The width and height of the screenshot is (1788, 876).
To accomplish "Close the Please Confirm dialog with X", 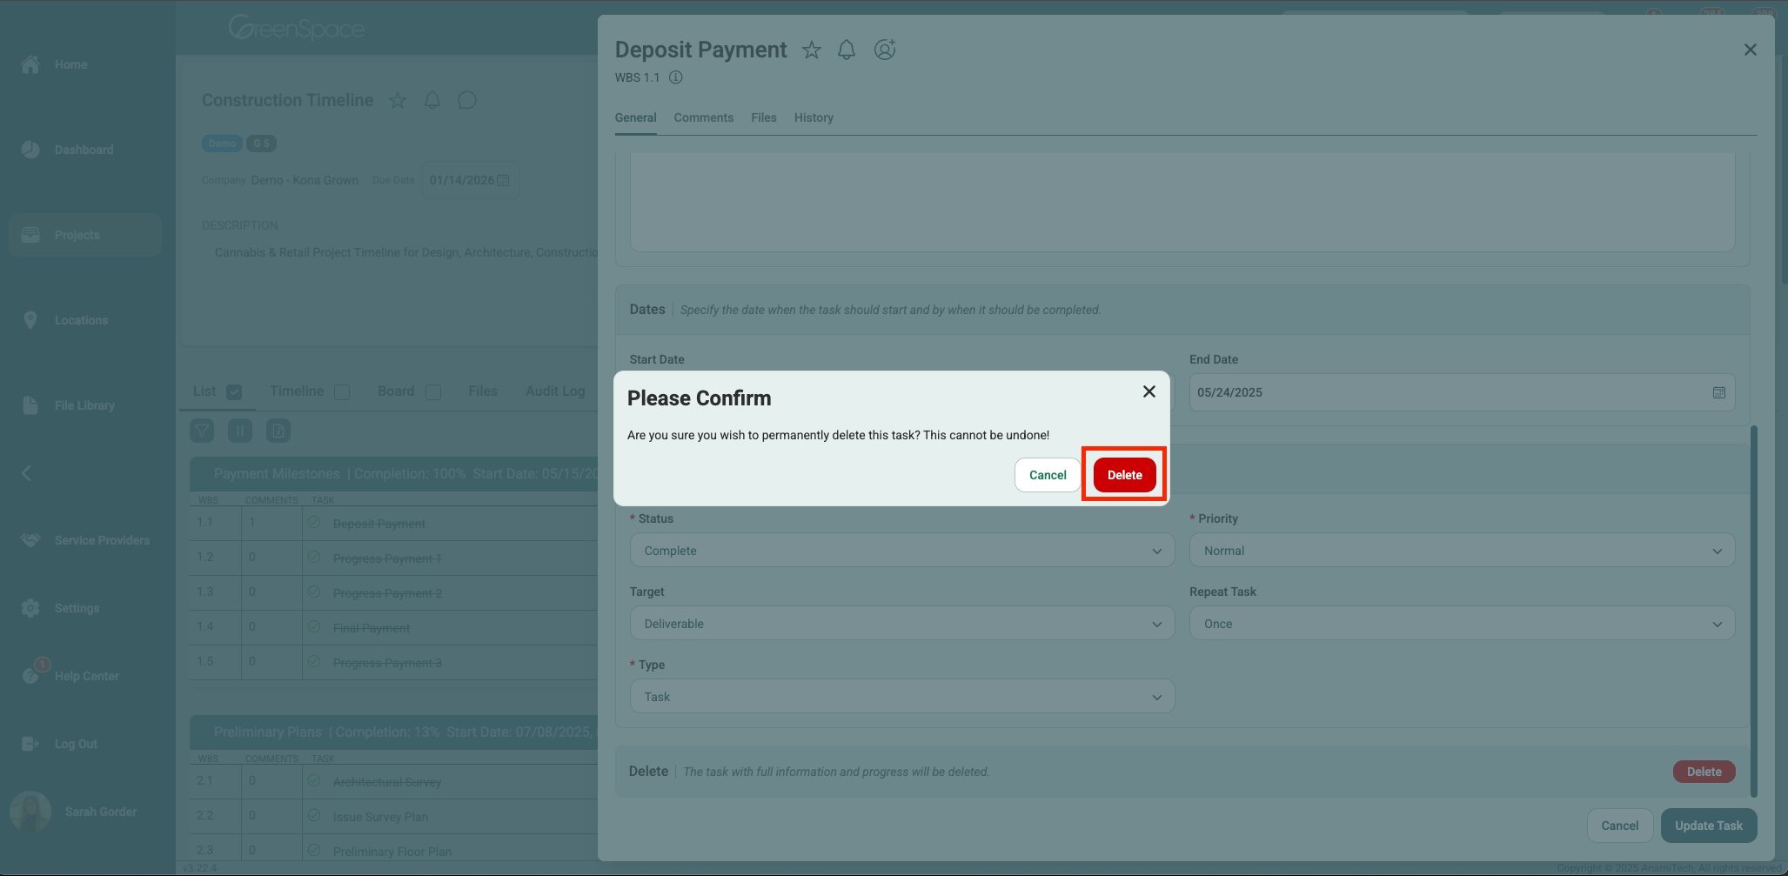I will [x=1149, y=391].
